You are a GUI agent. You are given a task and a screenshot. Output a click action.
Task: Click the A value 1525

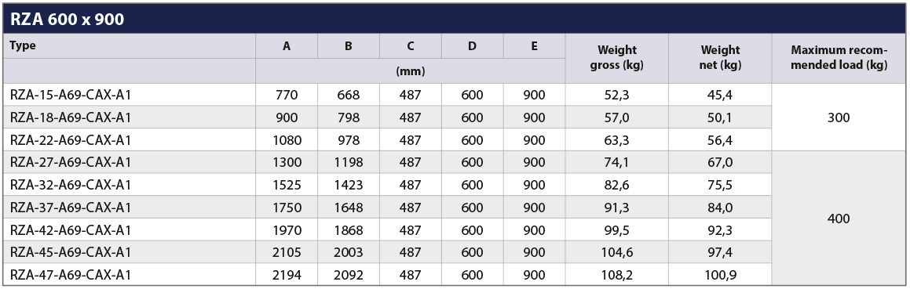[287, 185]
